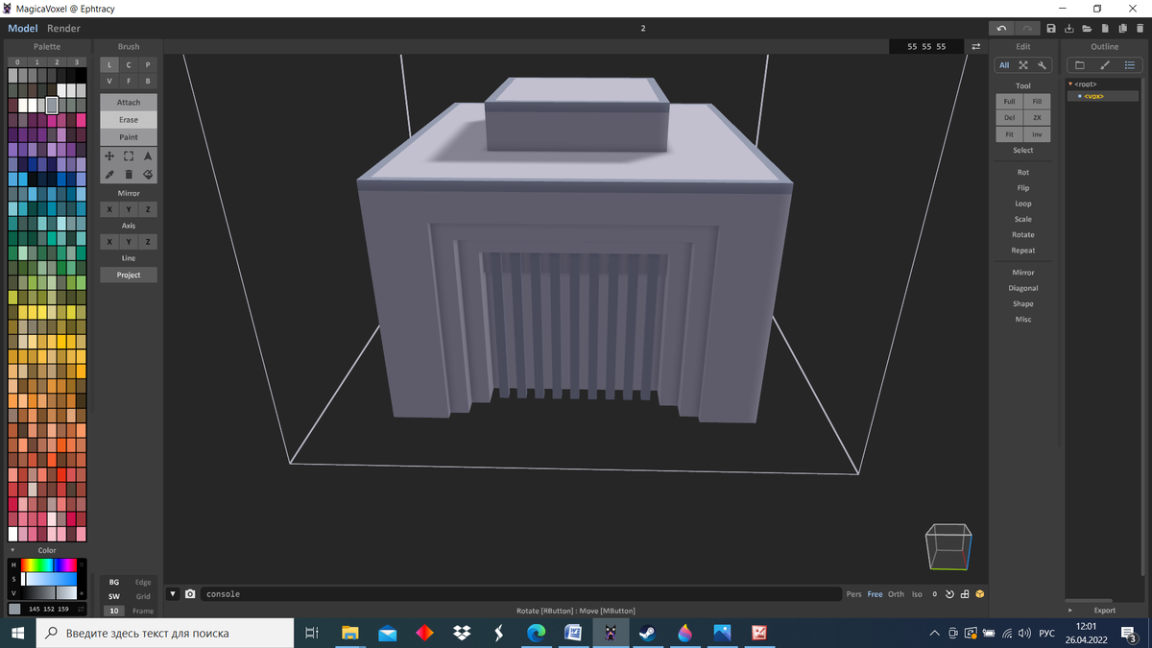Undo the last edit
1152x648 pixels.
[x=1002, y=28]
